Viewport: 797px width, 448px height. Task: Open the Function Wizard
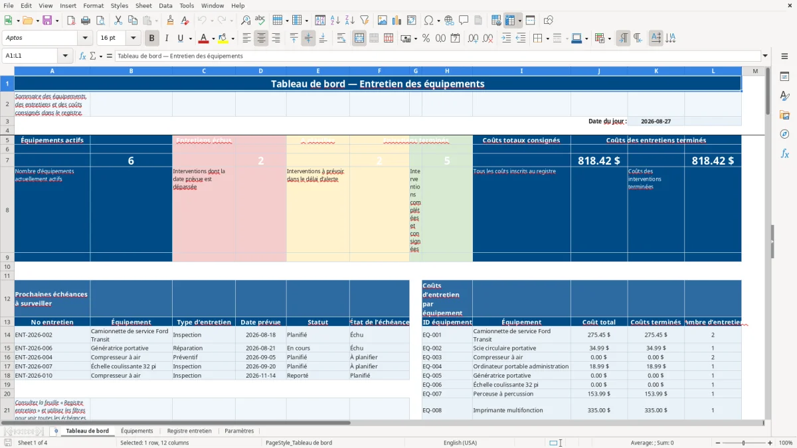pyautogui.click(x=83, y=56)
